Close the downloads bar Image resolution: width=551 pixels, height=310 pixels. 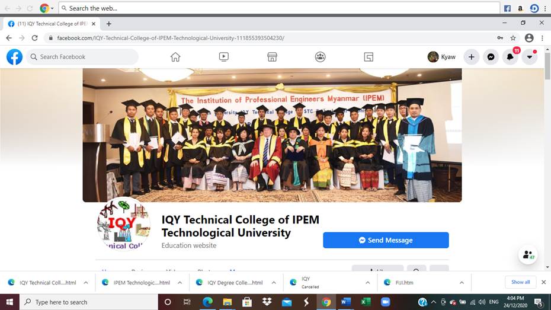coord(544,282)
